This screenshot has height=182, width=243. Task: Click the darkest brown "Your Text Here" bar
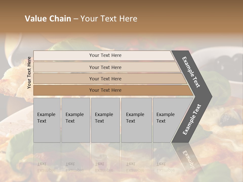105,90
